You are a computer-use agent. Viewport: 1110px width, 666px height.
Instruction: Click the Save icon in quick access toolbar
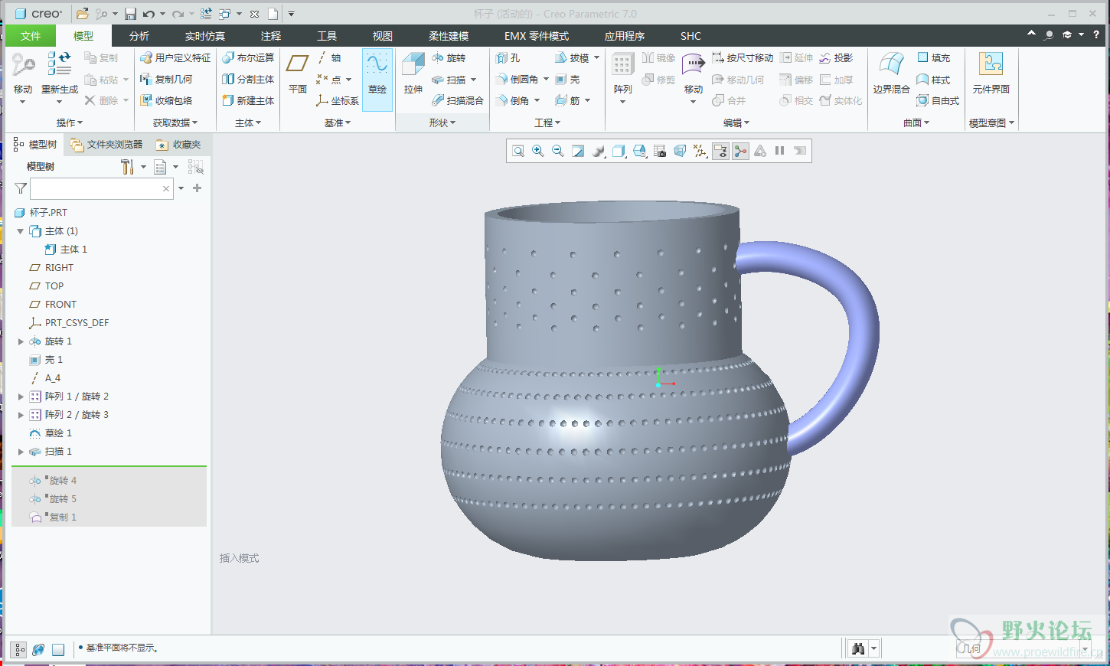[130, 14]
